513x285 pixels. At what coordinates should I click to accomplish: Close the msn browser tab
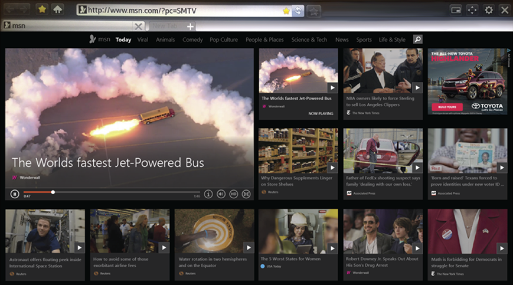138,26
